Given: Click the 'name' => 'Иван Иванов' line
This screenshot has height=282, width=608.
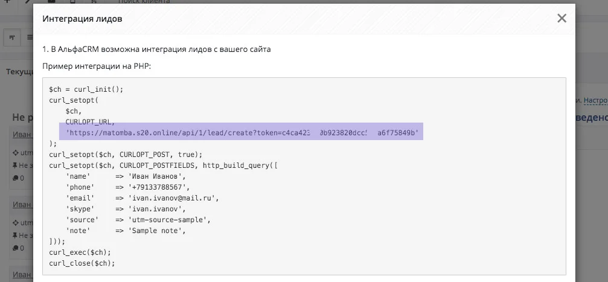Looking at the screenshot, I should click(126, 176).
